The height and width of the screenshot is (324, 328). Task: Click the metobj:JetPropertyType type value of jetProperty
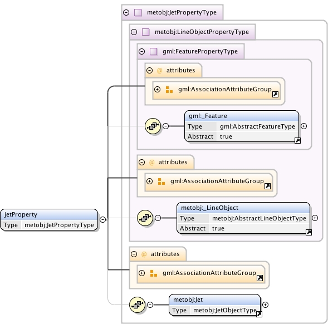pyautogui.click(x=59, y=225)
